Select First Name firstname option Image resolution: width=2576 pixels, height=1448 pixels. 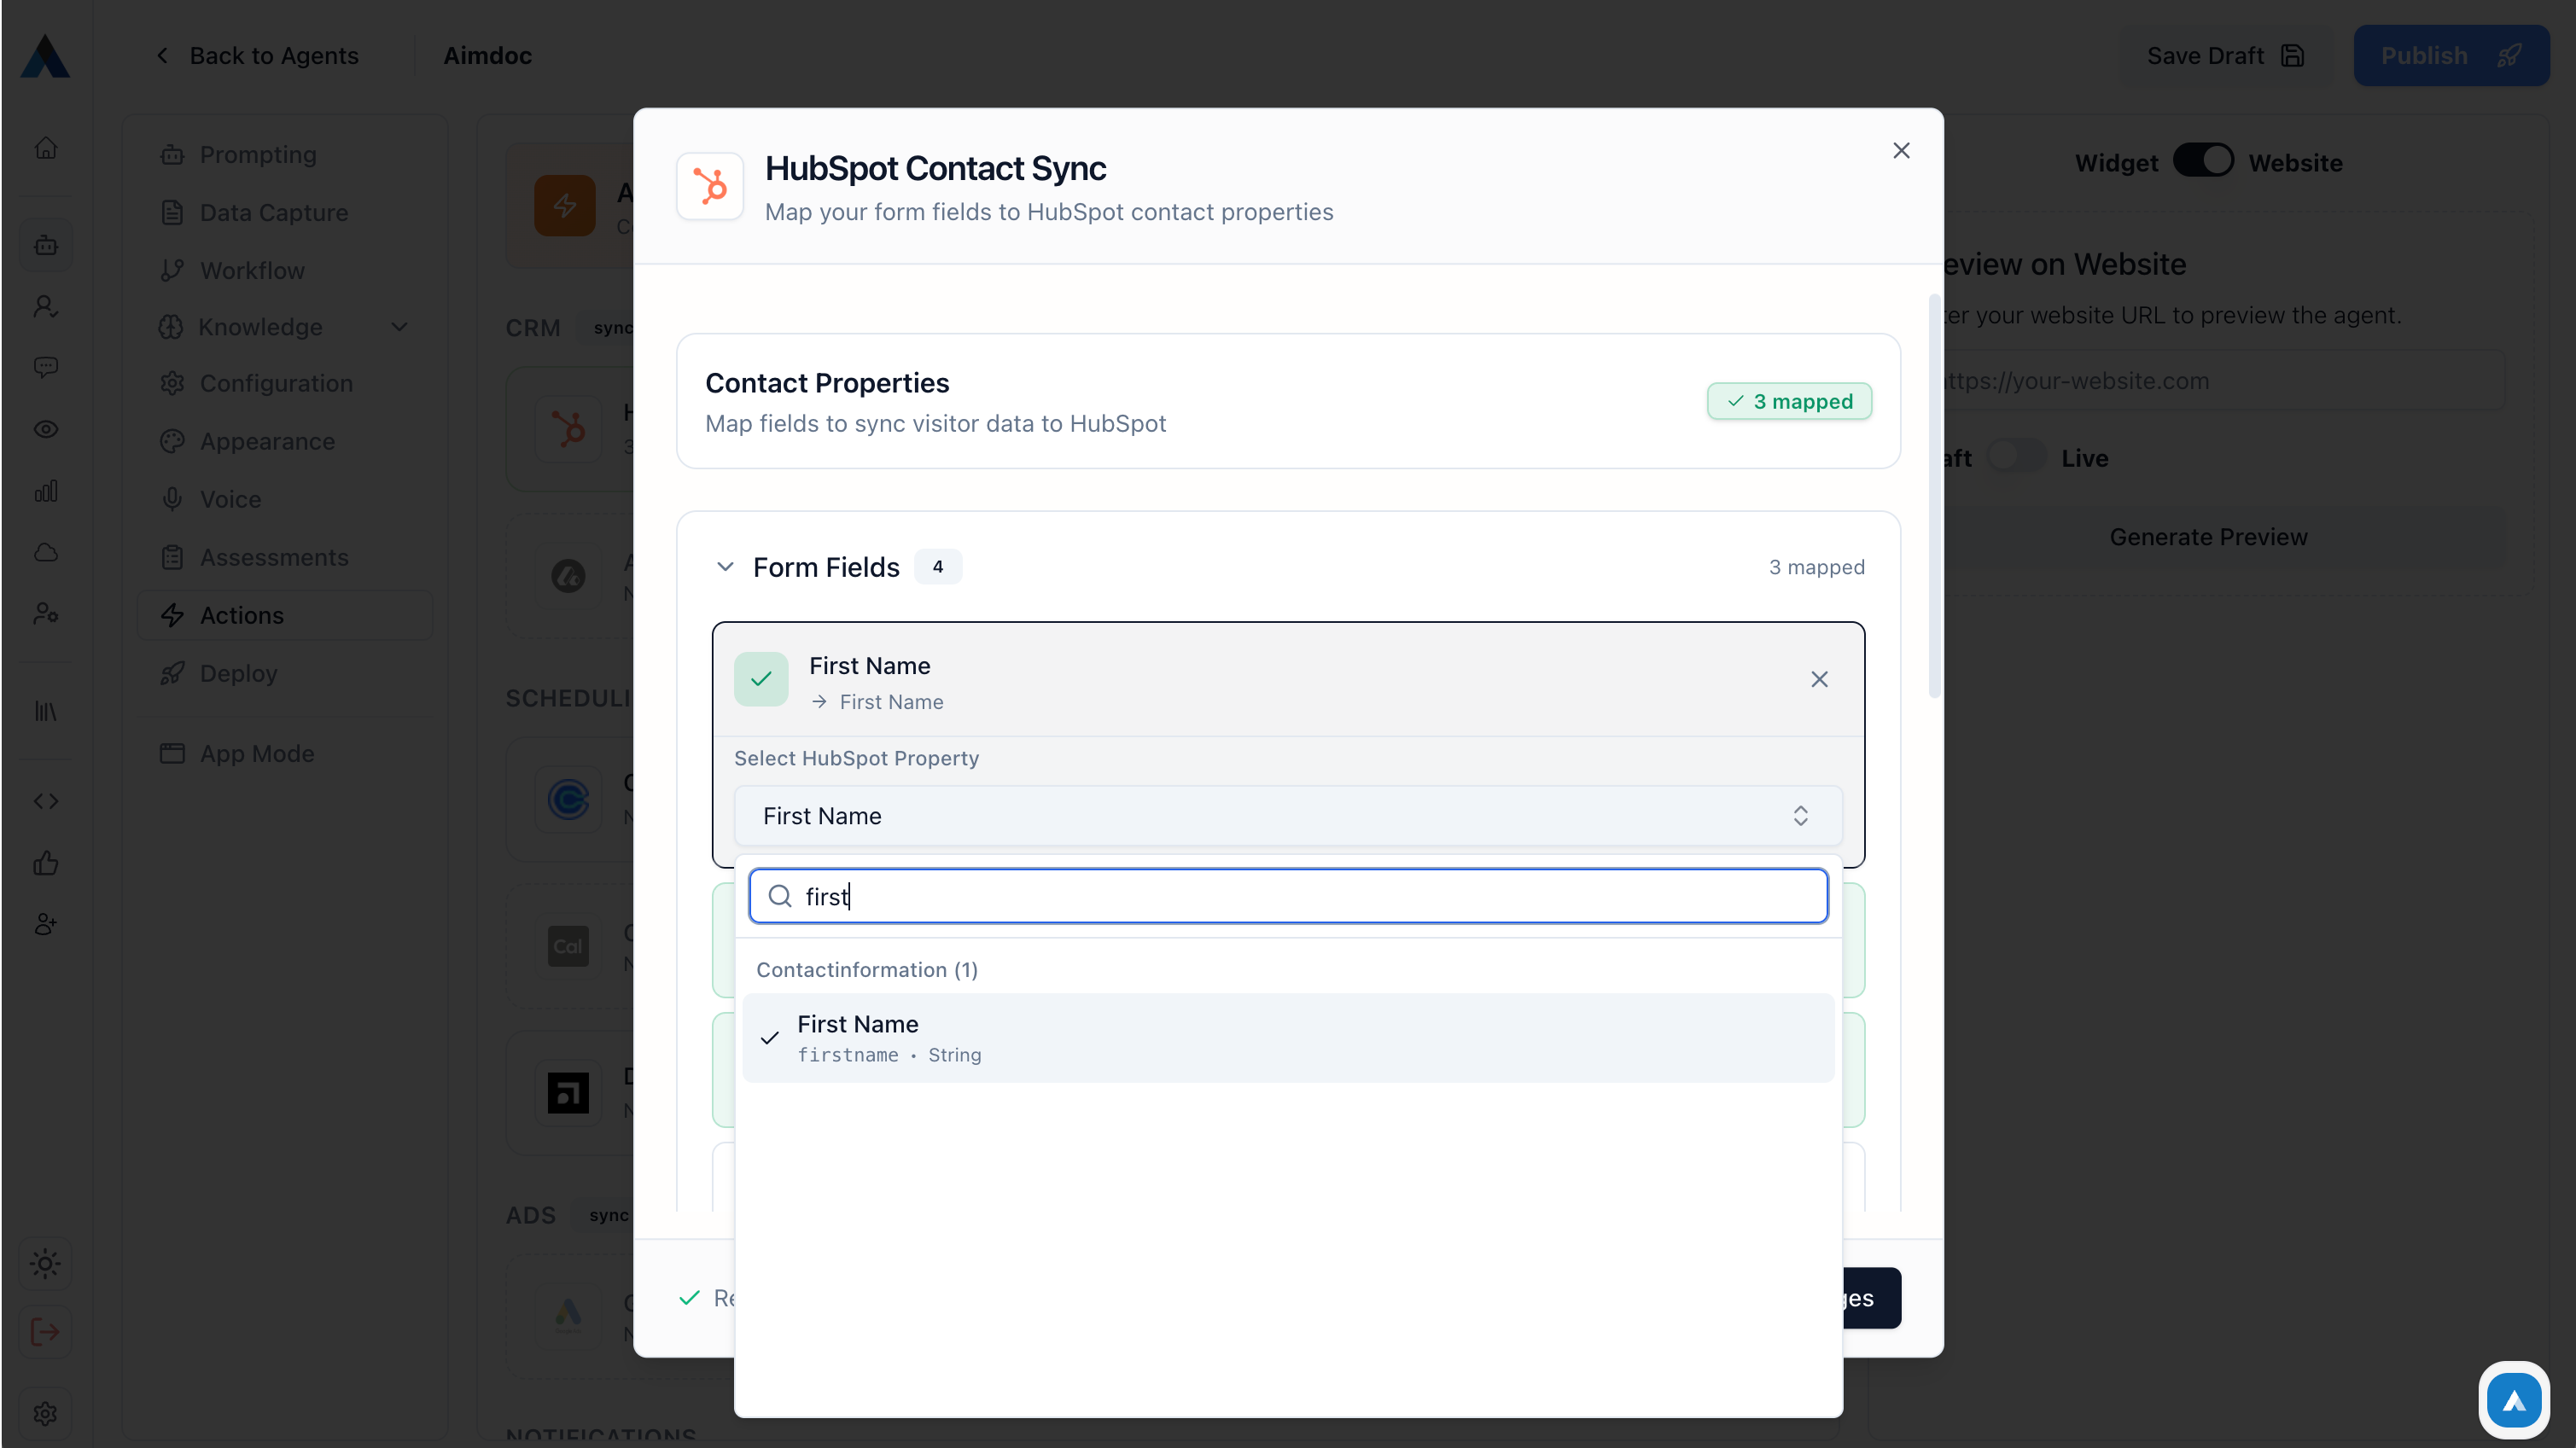click(x=1288, y=1038)
